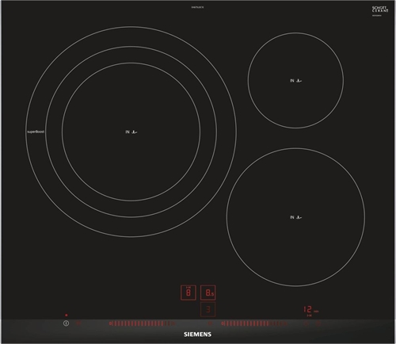396x344 pixels.
Task: Tap the first timer symbol below 12 min
Action: (307, 323)
